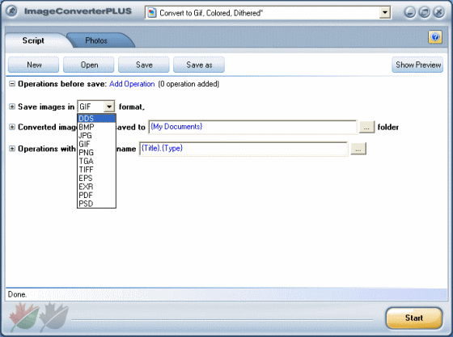Select BMP from the format list

point(96,127)
